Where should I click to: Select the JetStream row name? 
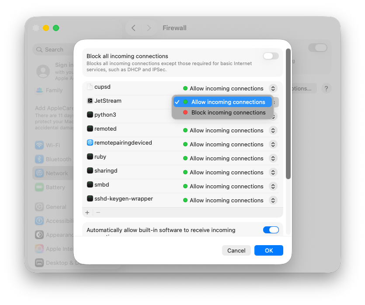click(108, 101)
